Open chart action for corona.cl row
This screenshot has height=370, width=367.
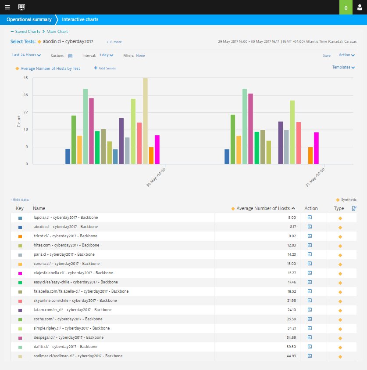click(x=310, y=263)
